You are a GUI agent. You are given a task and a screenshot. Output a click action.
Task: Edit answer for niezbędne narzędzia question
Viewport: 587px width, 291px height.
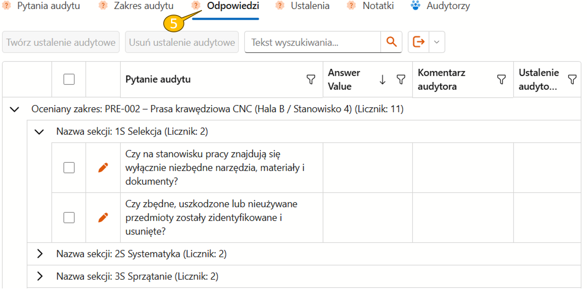coord(103,167)
